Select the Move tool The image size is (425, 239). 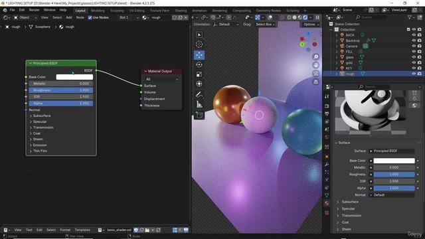199,55
